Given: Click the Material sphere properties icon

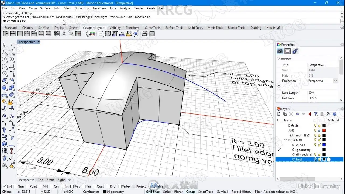Looking at the screenshot, I should click(x=295, y=51).
